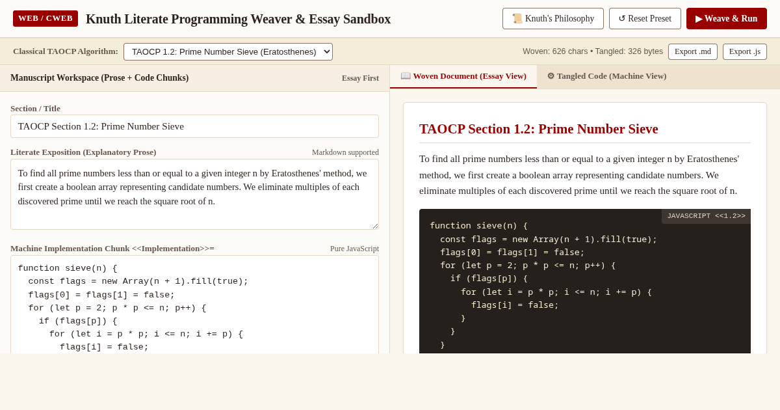Click the JAVASCRIPT <<1.2>> code chunk tag

pos(706,216)
